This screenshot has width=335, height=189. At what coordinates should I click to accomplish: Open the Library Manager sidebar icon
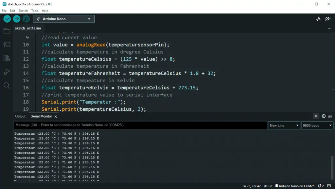pyautogui.click(x=7, y=58)
